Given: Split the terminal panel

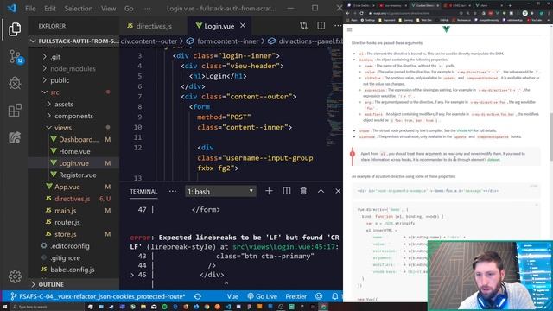Looking at the screenshot, I should coord(286,191).
